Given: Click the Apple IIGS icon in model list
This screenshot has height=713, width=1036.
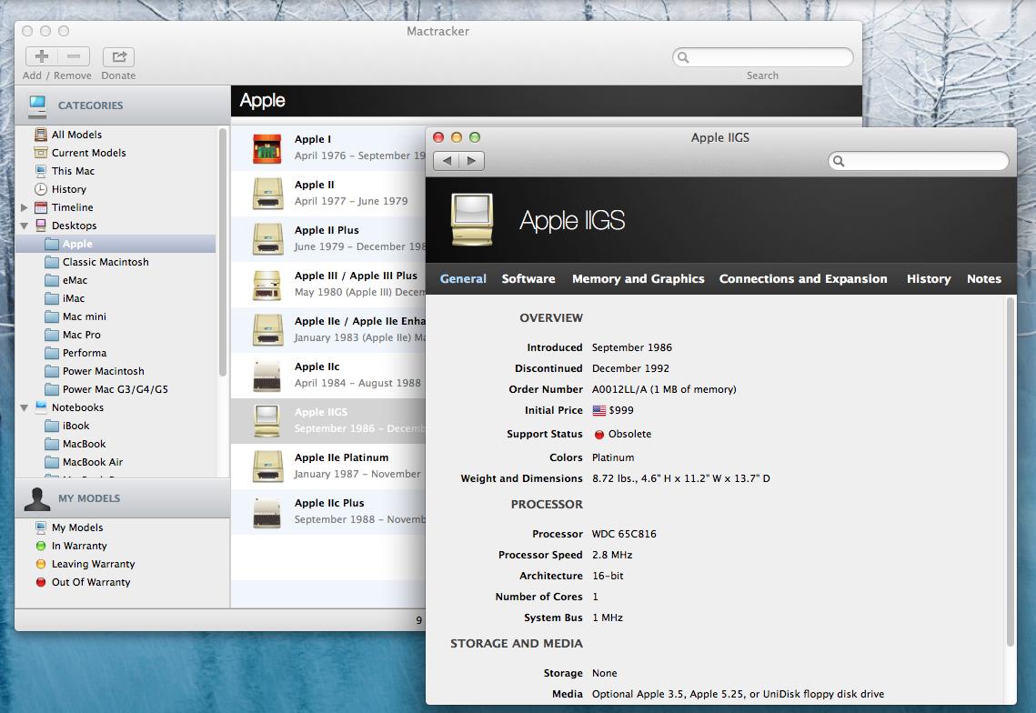Looking at the screenshot, I should pos(267,421).
